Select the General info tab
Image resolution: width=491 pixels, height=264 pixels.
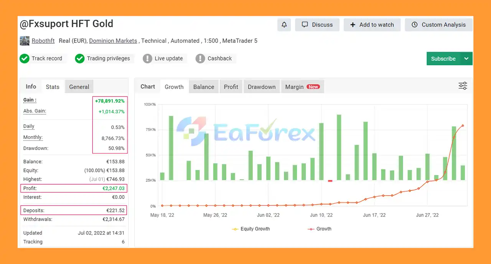(x=79, y=87)
